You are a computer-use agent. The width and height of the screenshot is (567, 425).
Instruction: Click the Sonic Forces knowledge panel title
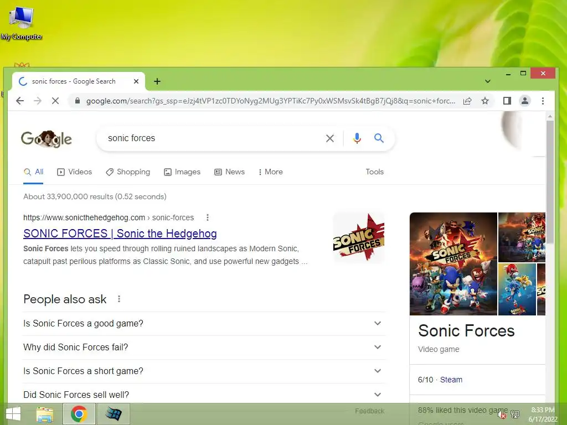coord(466,331)
